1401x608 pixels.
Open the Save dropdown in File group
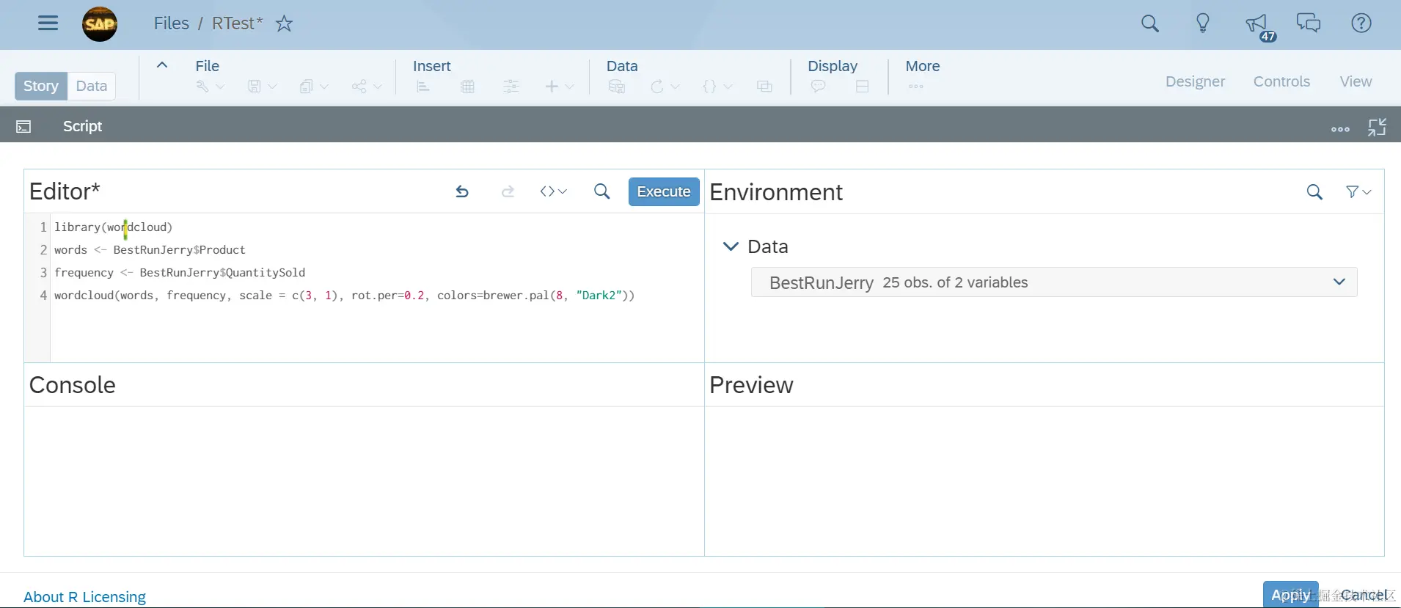262,87
